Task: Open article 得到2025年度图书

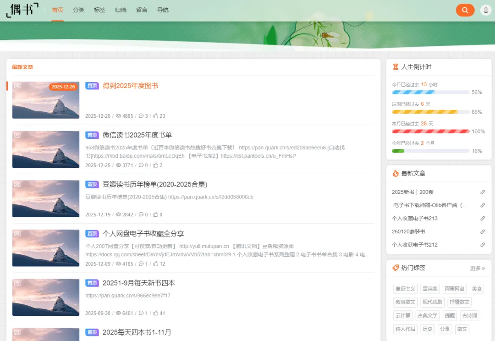Action: click(x=130, y=86)
